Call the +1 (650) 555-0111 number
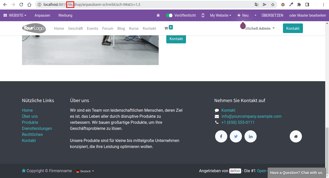The width and height of the screenshot is (329, 178). click(x=238, y=122)
